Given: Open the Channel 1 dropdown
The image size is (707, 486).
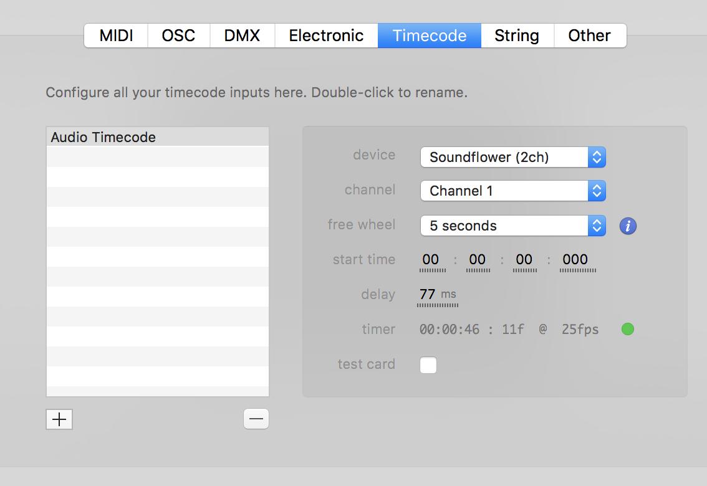Looking at the screenshot, I should click(x=512, y=191).
